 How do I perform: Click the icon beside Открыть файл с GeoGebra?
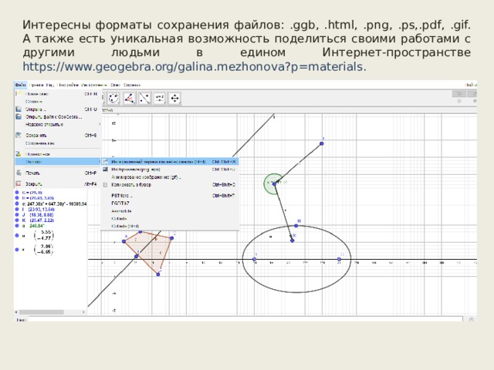tap(19, 116)
